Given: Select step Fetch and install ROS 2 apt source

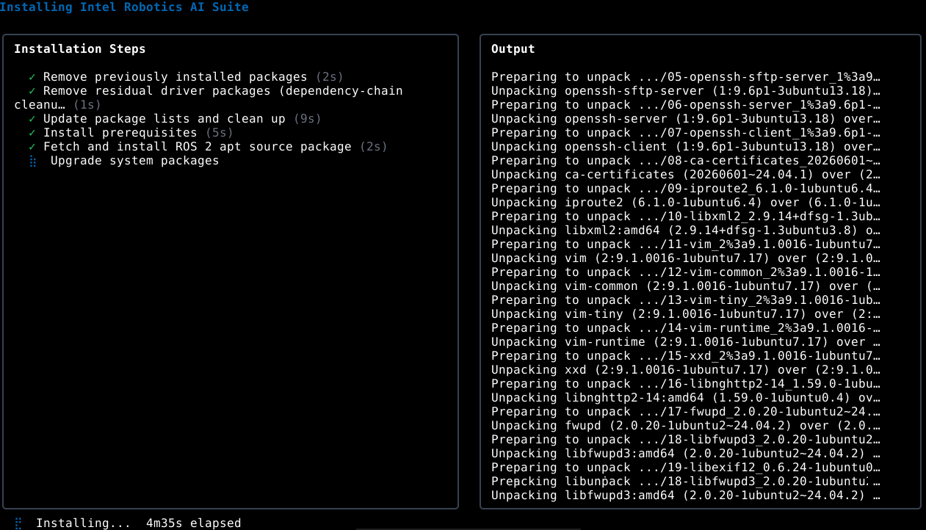Looking at the screenshot, I should pyautogui.click(x=198, y=147).
